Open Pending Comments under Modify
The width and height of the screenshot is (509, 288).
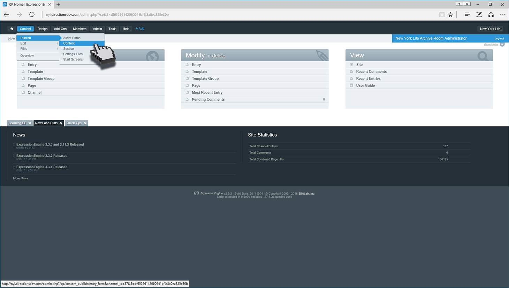click(x=208, y=100)
